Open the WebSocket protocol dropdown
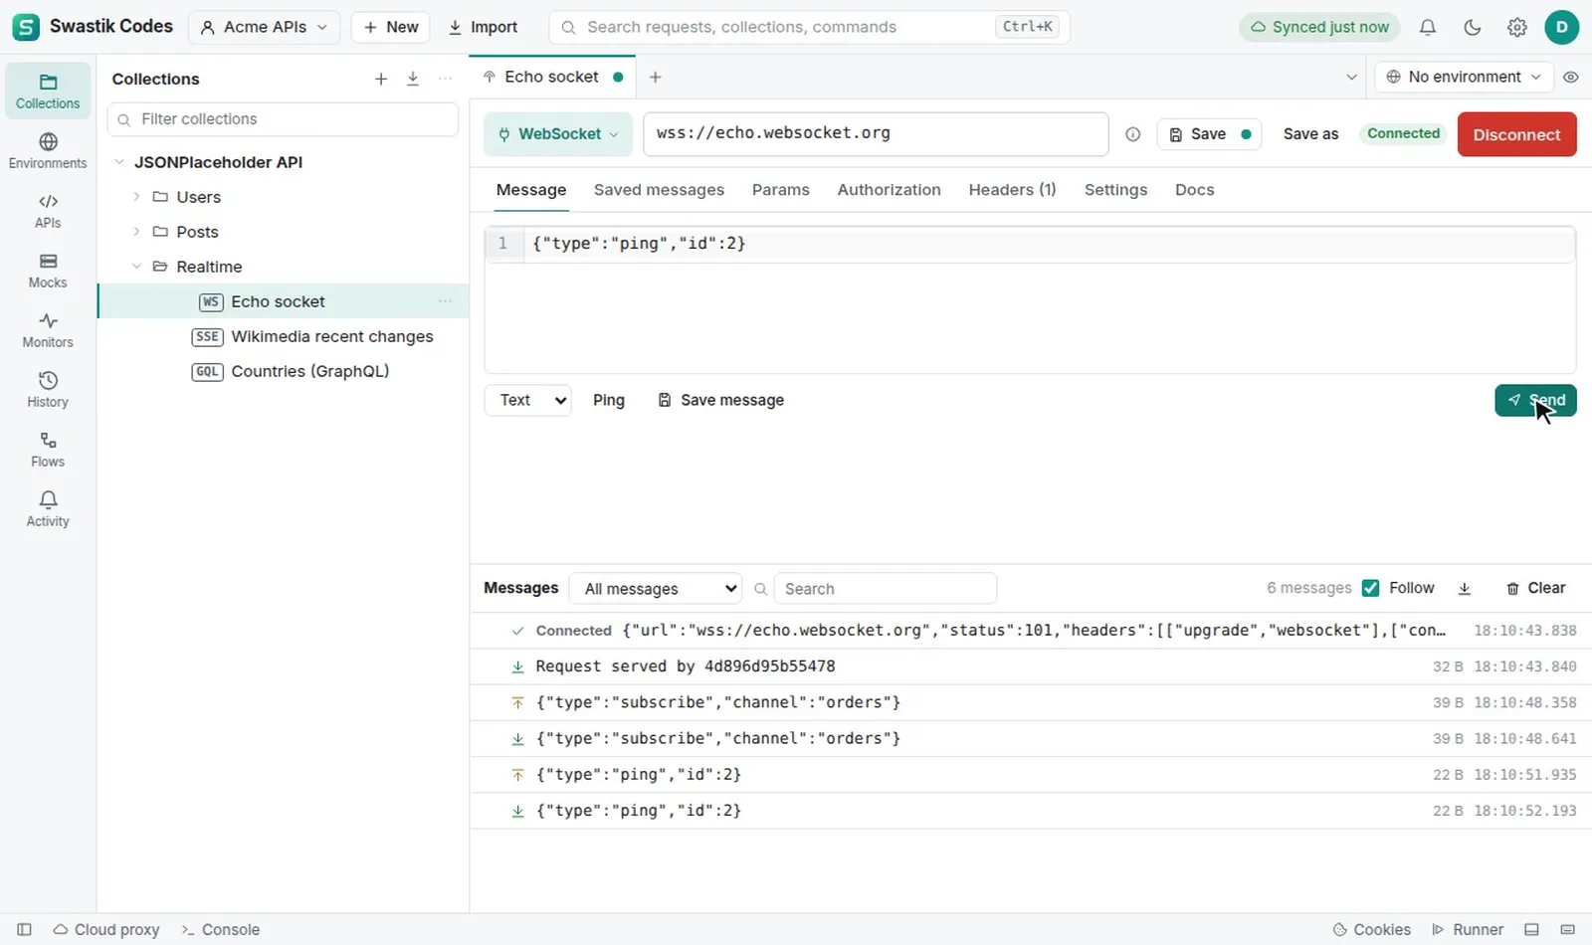This screenshot has height=945, width=1592. point(558,134)
